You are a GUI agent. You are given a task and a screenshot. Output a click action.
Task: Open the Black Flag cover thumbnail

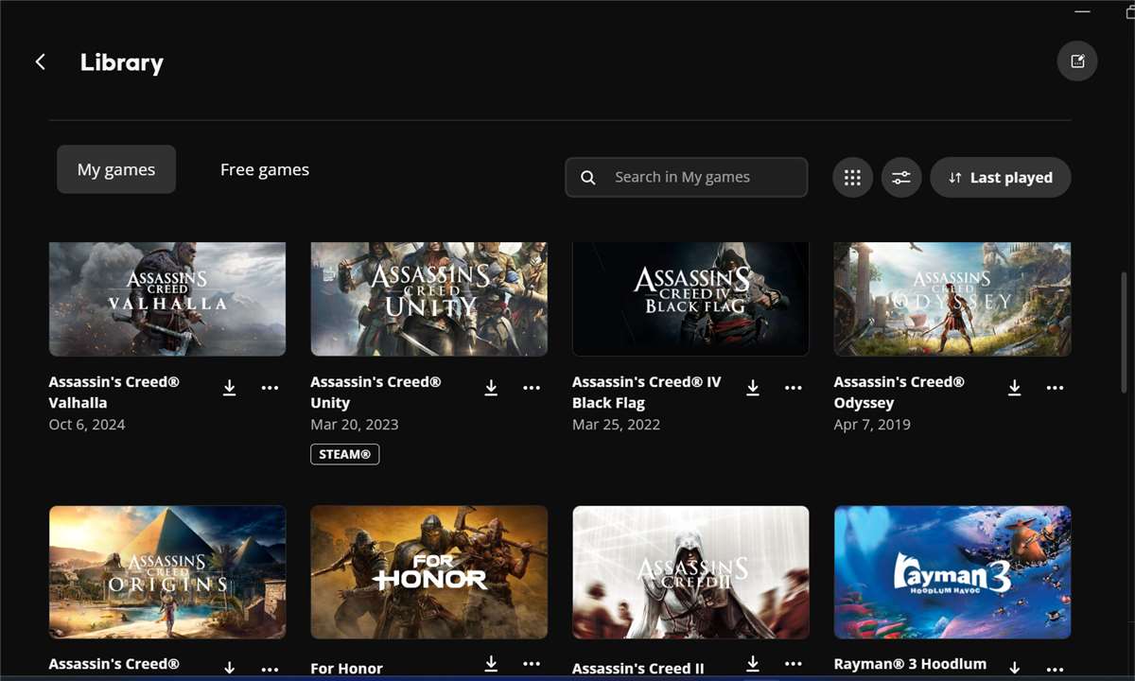tap(690, 299)
